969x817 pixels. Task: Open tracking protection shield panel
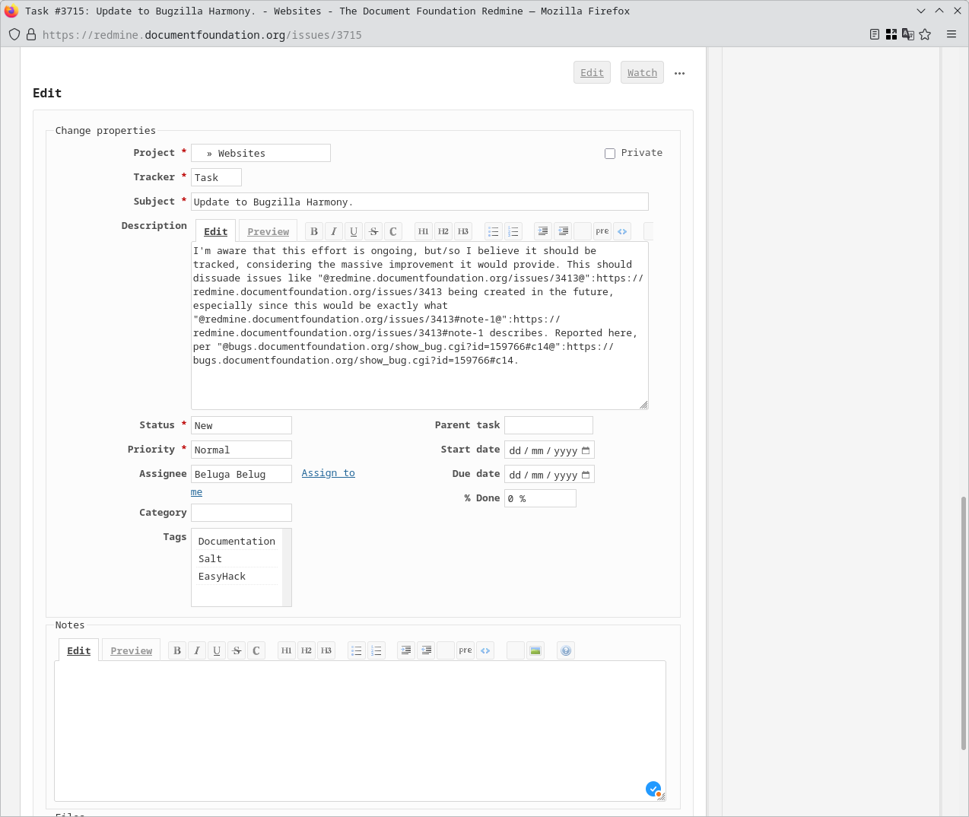point(14,34)
